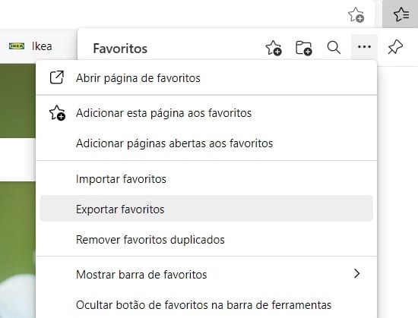Search favorites with magnifier icon
418x318 pixels.
[x=334, y=48]
